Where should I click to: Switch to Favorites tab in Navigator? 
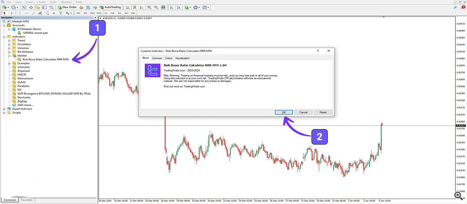[x=26, y=200]
